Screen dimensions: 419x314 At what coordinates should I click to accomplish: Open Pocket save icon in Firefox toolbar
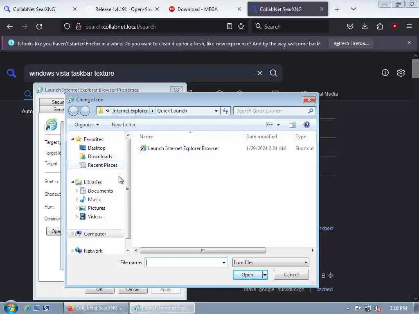click(x=350, y=26)
